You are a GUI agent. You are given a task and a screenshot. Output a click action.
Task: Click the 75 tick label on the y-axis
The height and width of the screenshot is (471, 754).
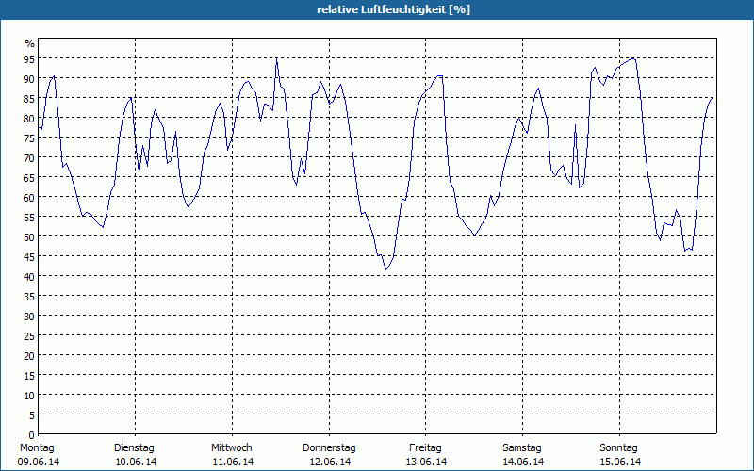(x=29, y=138)
